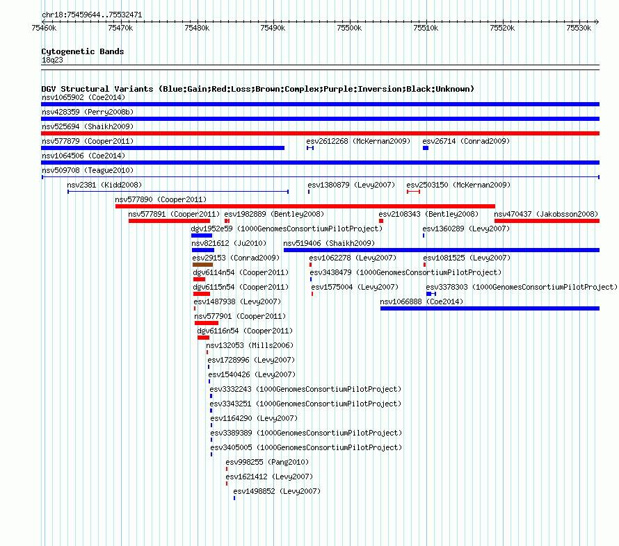Select the dgv6115n54 (Cooper2011) label

point(241,287)
